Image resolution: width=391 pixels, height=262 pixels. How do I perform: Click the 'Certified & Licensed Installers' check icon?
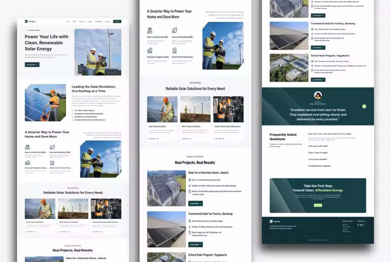pos(73,117)
